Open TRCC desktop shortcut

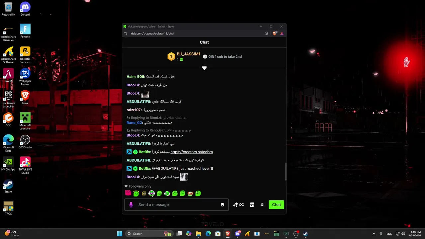(x=8, y=208)
